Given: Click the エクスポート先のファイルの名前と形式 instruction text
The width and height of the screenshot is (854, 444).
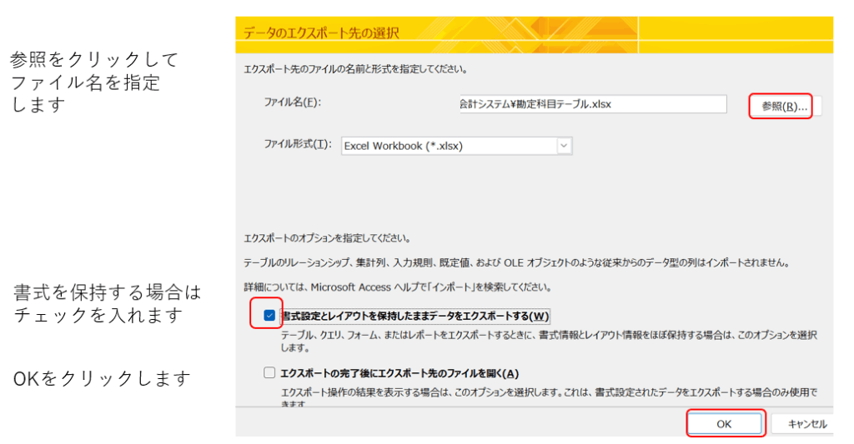Looking at the screenshot, I should pos(354,69).
